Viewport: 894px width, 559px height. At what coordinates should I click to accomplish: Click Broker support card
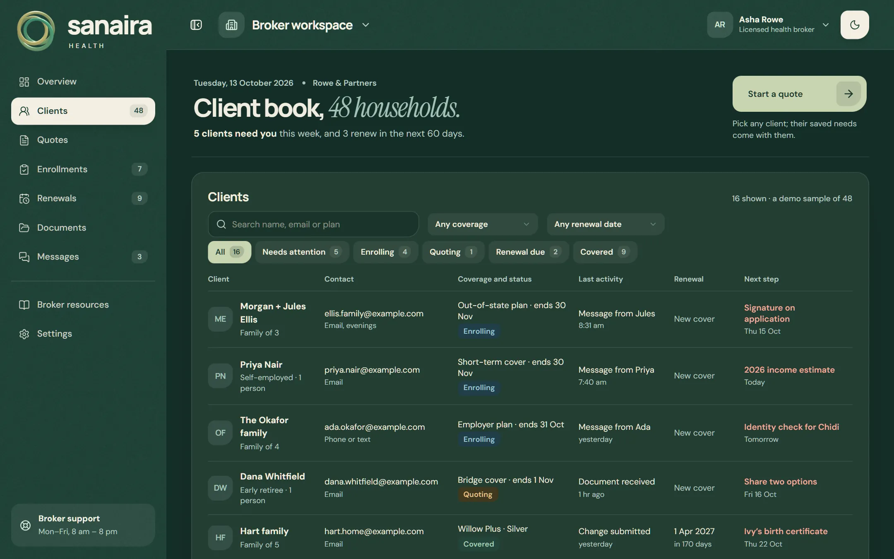[83, 525]
